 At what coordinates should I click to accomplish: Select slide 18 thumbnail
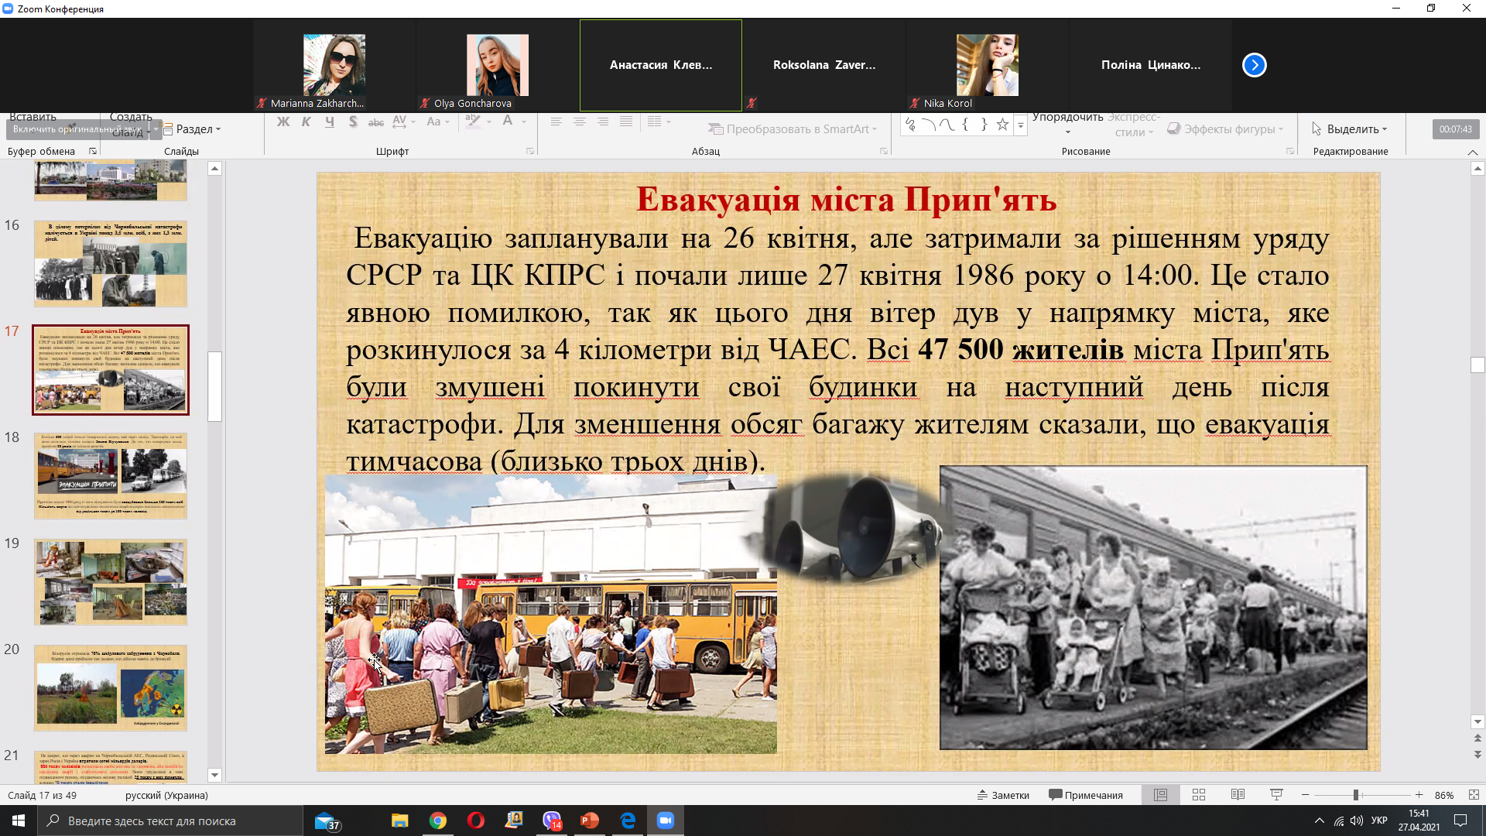[x=111, y=475]
